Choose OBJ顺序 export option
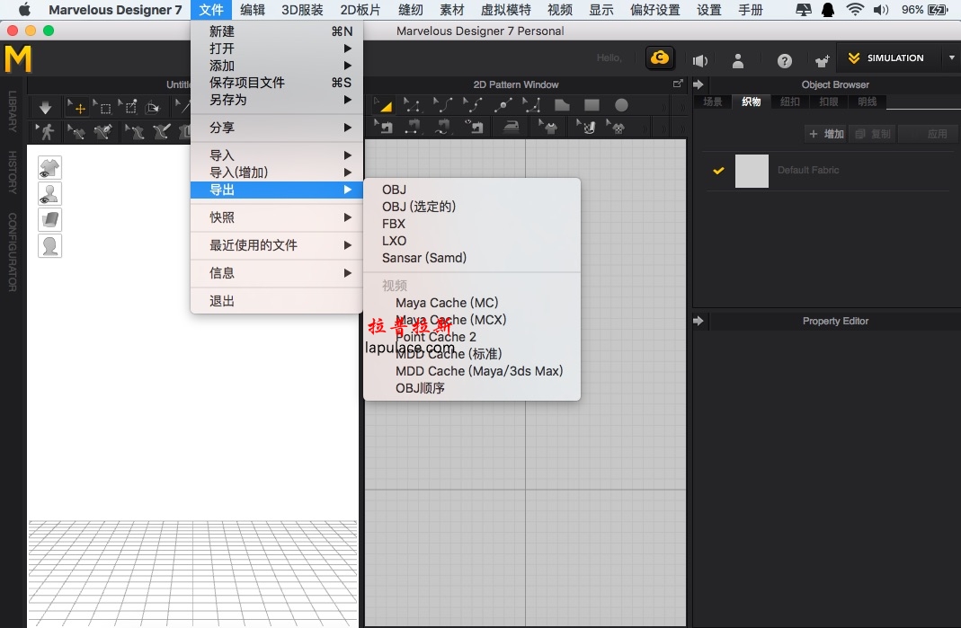The image size is (961, 628). pos(472,388)
